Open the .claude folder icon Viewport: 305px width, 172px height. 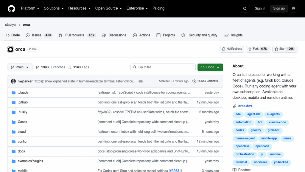(x=13, y=93)
